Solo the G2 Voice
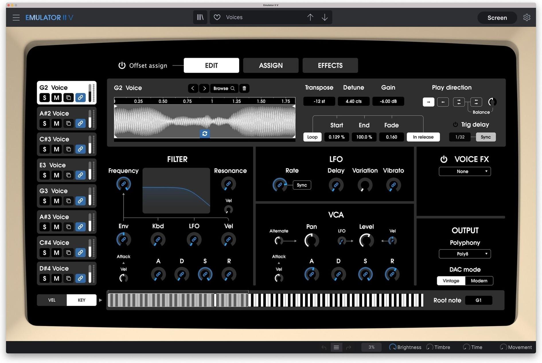542x363 pixels. (x=44, y=98)
